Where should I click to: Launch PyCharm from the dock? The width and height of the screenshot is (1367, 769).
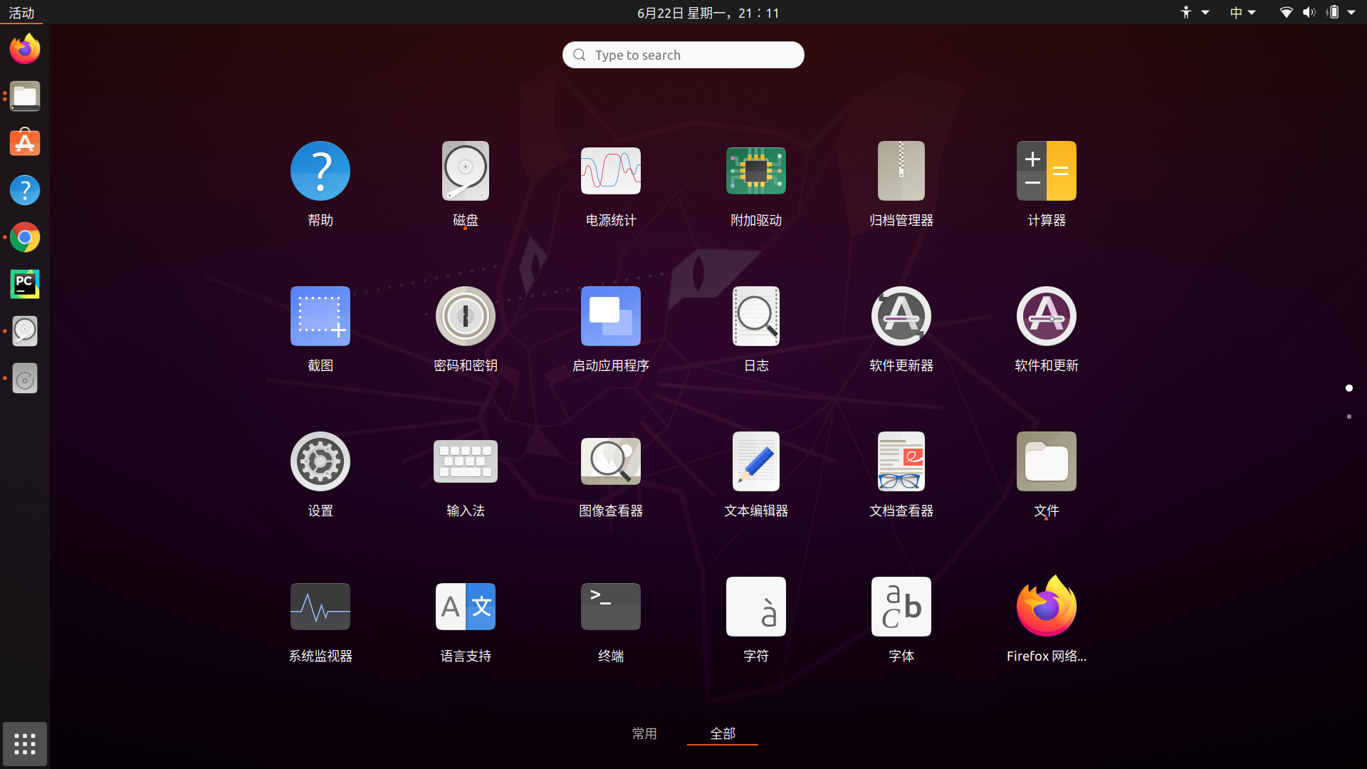point(24,283)
